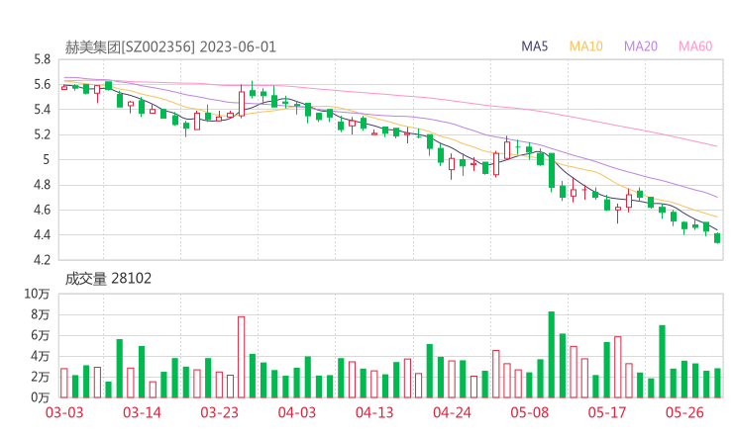Click the last green candlestick near 4.4
The image size is (733, 435).
(x=717, y=238)
